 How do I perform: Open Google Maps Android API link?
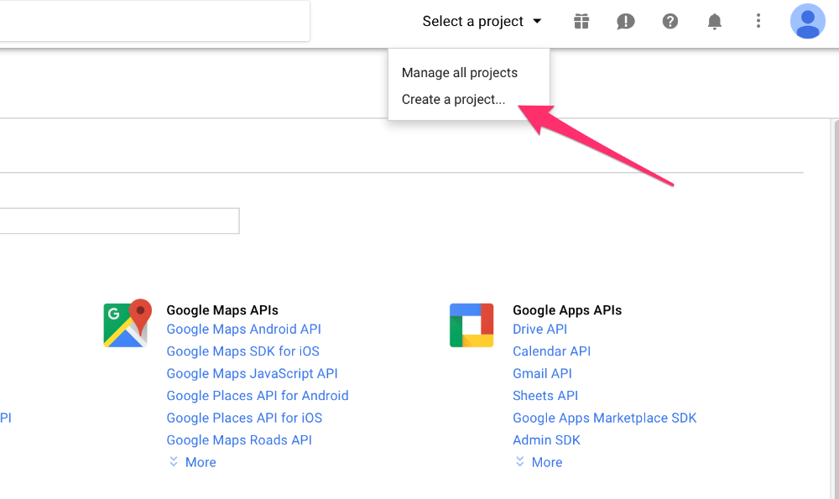pos(243,329)
